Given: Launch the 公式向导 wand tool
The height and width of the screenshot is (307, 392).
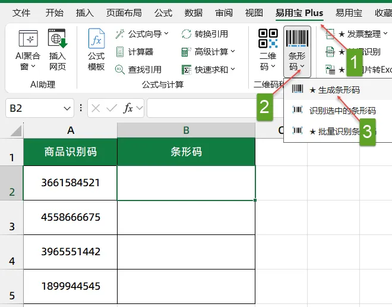Looking at the screenshot, I should tap(142, 34).
